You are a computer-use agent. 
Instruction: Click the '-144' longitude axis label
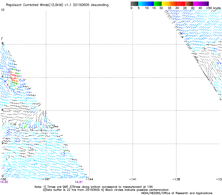tap(89, 179)
